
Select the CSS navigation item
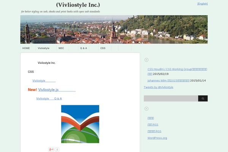[x=103, y=48]
